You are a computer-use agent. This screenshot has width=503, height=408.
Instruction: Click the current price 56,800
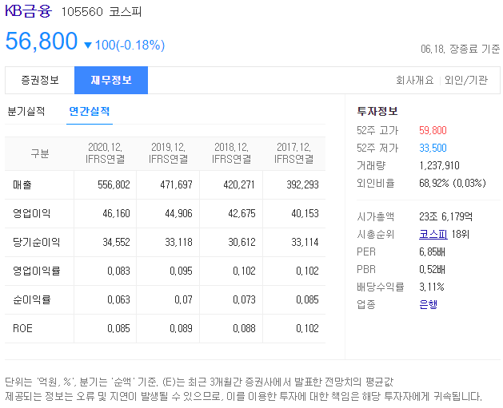pos(42,41)
